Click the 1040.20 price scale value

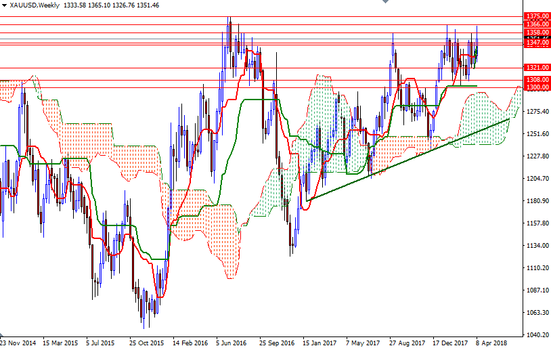click(x=536, y=335)
